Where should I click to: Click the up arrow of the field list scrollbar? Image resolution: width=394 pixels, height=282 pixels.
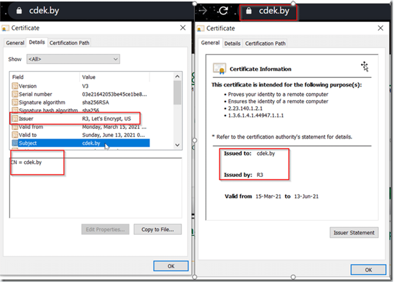(177, 76)
